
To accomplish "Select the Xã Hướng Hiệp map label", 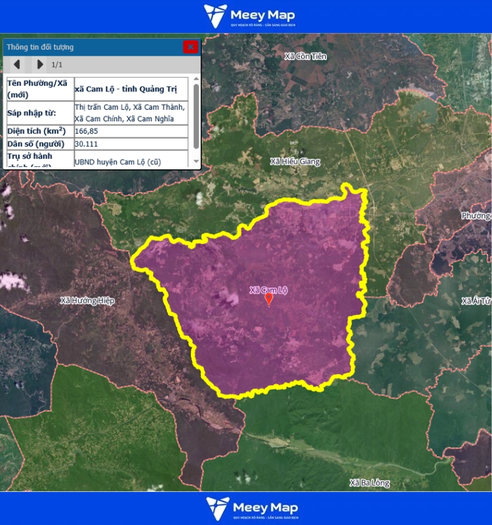I will 87,300.
